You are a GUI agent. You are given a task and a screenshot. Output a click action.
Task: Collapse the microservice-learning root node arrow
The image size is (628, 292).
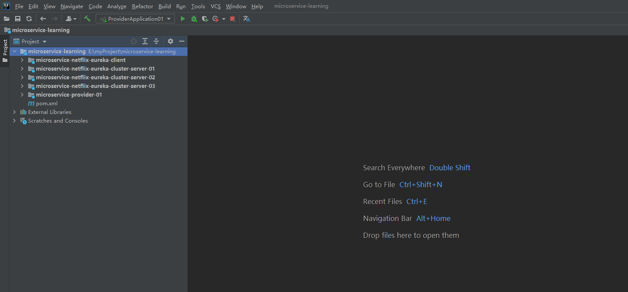point(15,51)
